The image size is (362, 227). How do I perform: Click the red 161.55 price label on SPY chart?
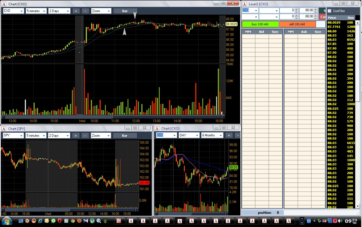point(144,183)
